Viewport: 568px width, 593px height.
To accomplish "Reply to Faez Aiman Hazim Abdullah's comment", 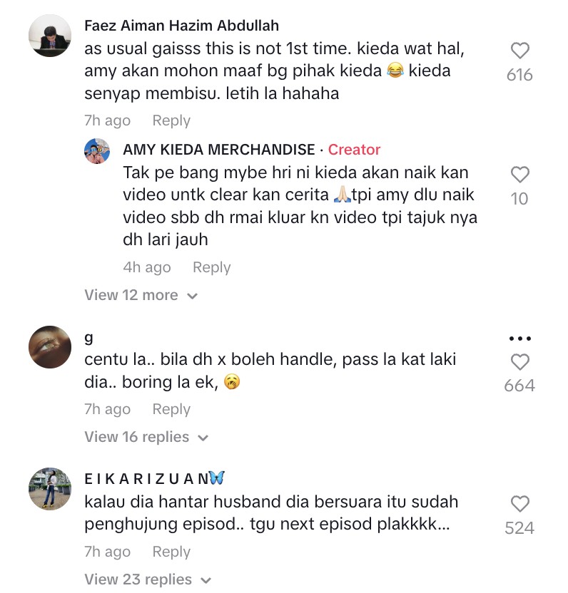I will point(171,120).
